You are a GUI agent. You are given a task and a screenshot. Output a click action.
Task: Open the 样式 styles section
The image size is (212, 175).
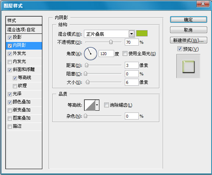(x=24, y=21)
